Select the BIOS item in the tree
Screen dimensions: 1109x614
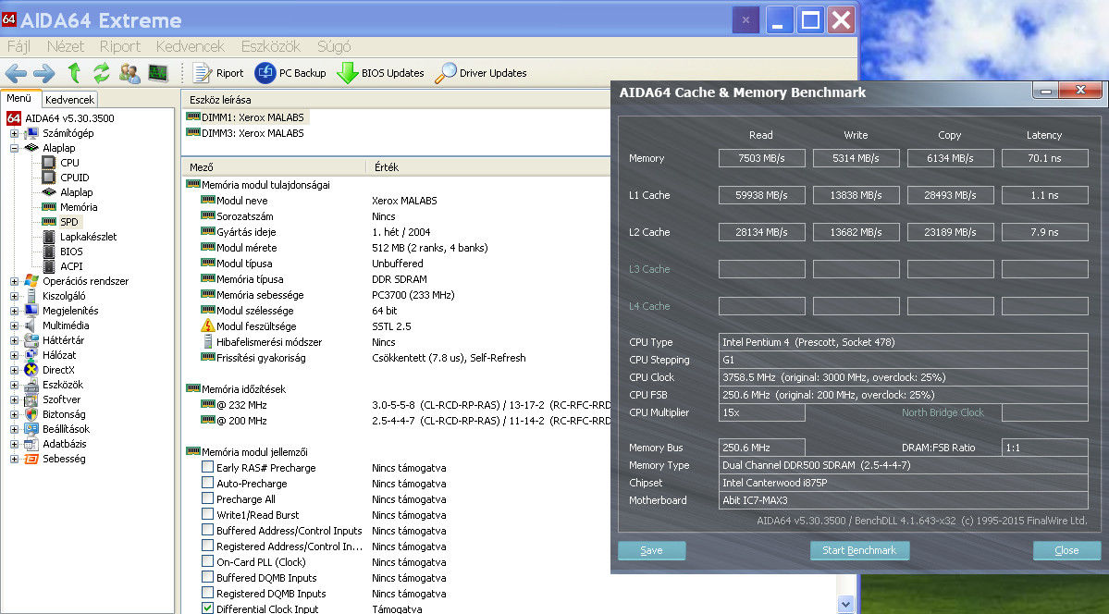pyautogui.click(x=71, y=252)
